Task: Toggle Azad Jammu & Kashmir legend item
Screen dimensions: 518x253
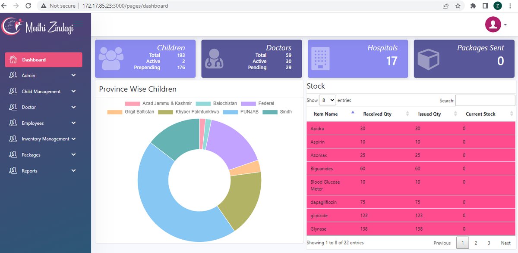Action: point(158,104)
